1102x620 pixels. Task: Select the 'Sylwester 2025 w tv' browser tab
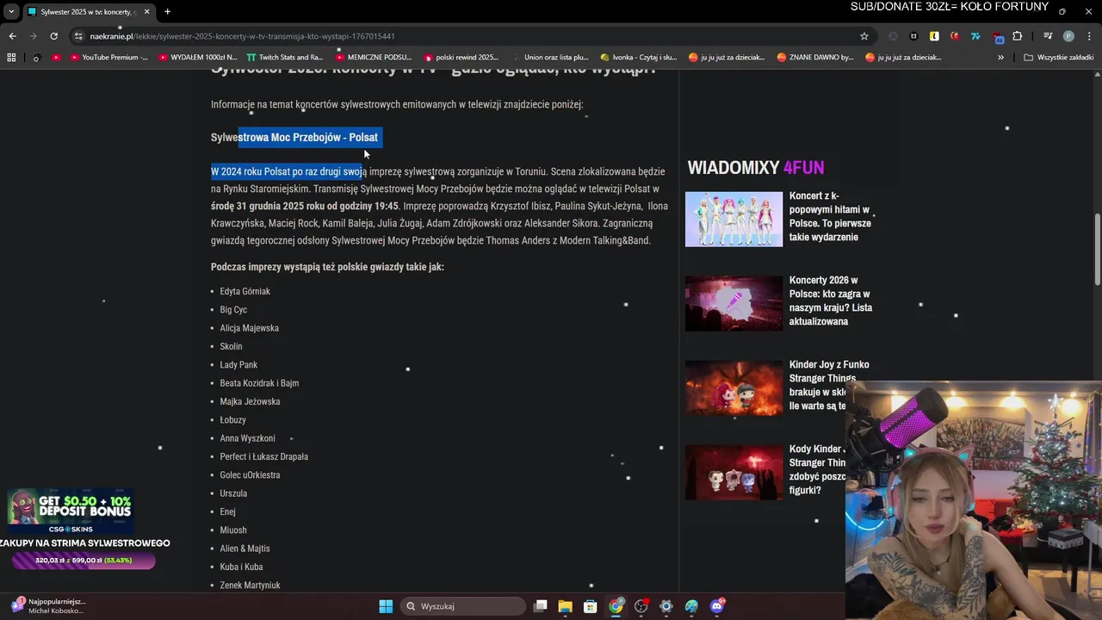[88, 12]
